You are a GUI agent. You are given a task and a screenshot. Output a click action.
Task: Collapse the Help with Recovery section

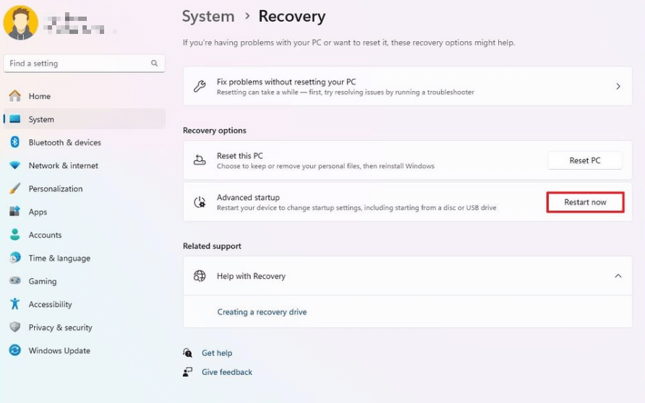point(618,276)
